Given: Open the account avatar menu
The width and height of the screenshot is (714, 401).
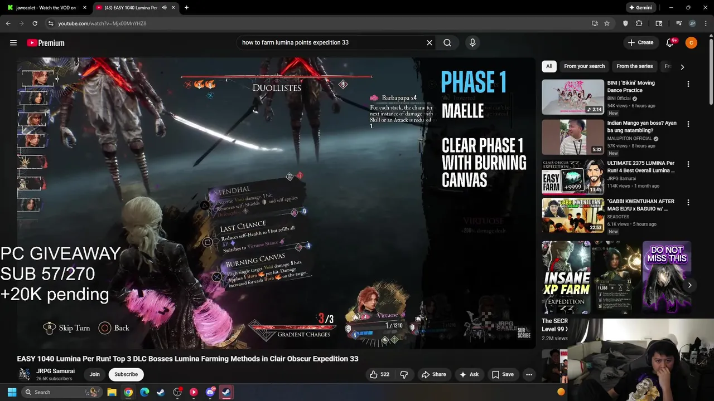Looking at the screenshot, I should (x=691, y=42).
